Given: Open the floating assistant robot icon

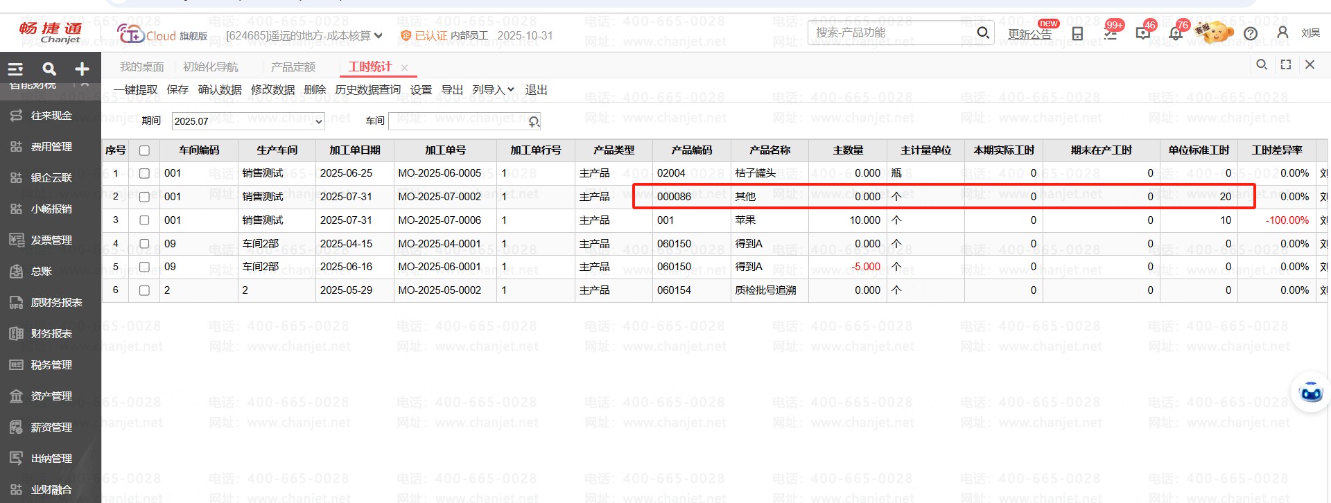Looking at the screenshot, I should [x=1311, y=393].
